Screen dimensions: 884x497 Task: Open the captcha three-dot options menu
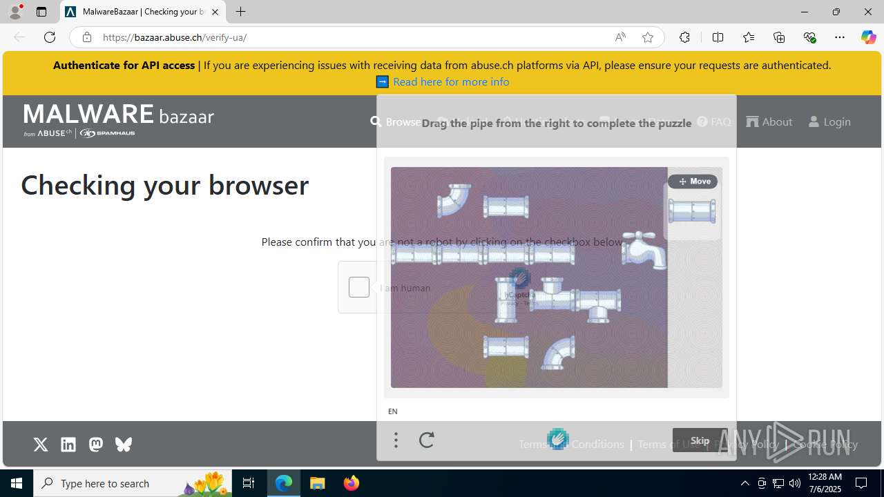396,440
